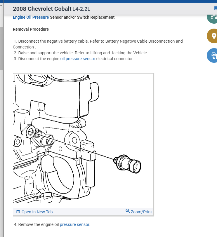Image resolution: width=217 pixels, height=237 pixels.
Task: Click the new-tab icon beside 'Open In New Tab'
Action: [x=18, y=212]
